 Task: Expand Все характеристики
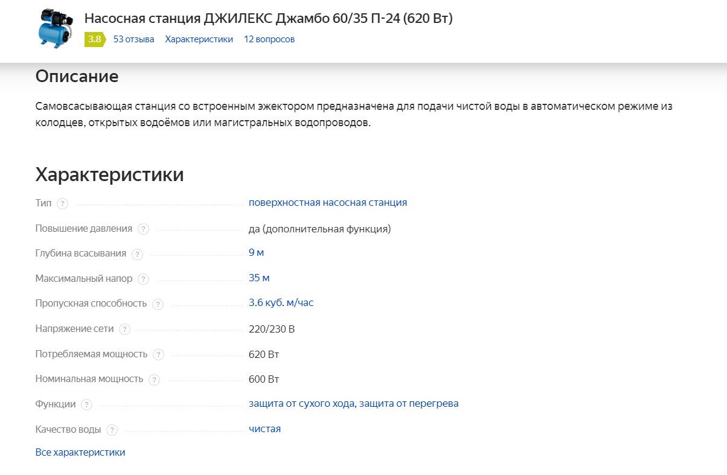80,452
